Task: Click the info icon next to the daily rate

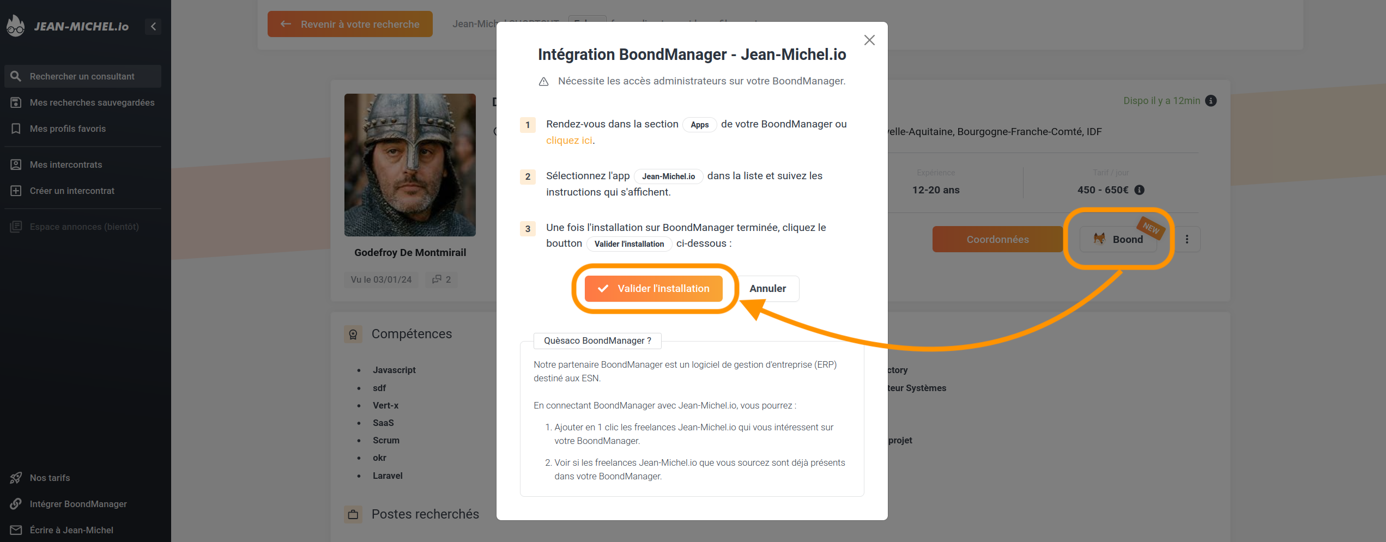Action: point(1140,190)
